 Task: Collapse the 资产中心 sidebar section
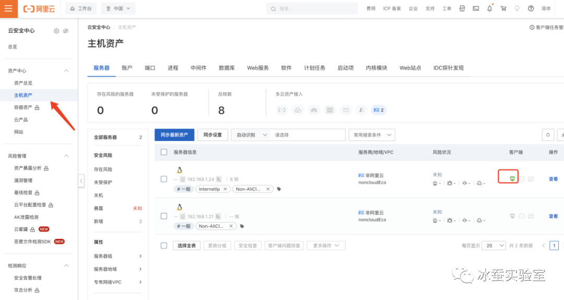point(66,71)
